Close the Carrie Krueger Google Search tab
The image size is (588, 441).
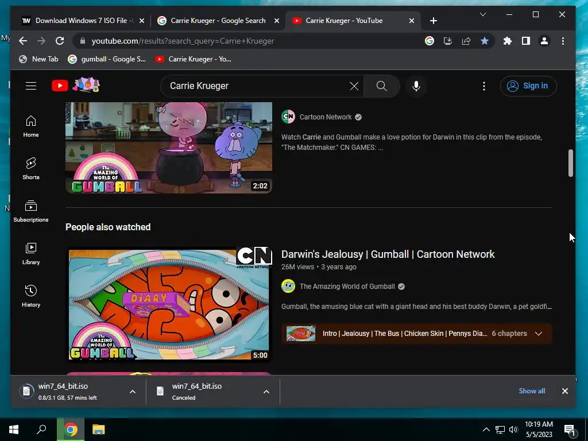(277, 21)
